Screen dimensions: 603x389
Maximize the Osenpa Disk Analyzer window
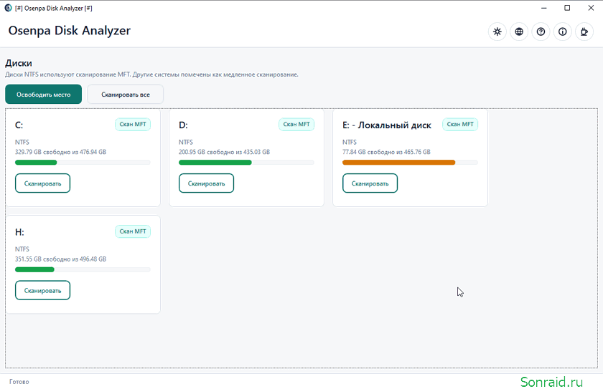click(x=567, y=8)
